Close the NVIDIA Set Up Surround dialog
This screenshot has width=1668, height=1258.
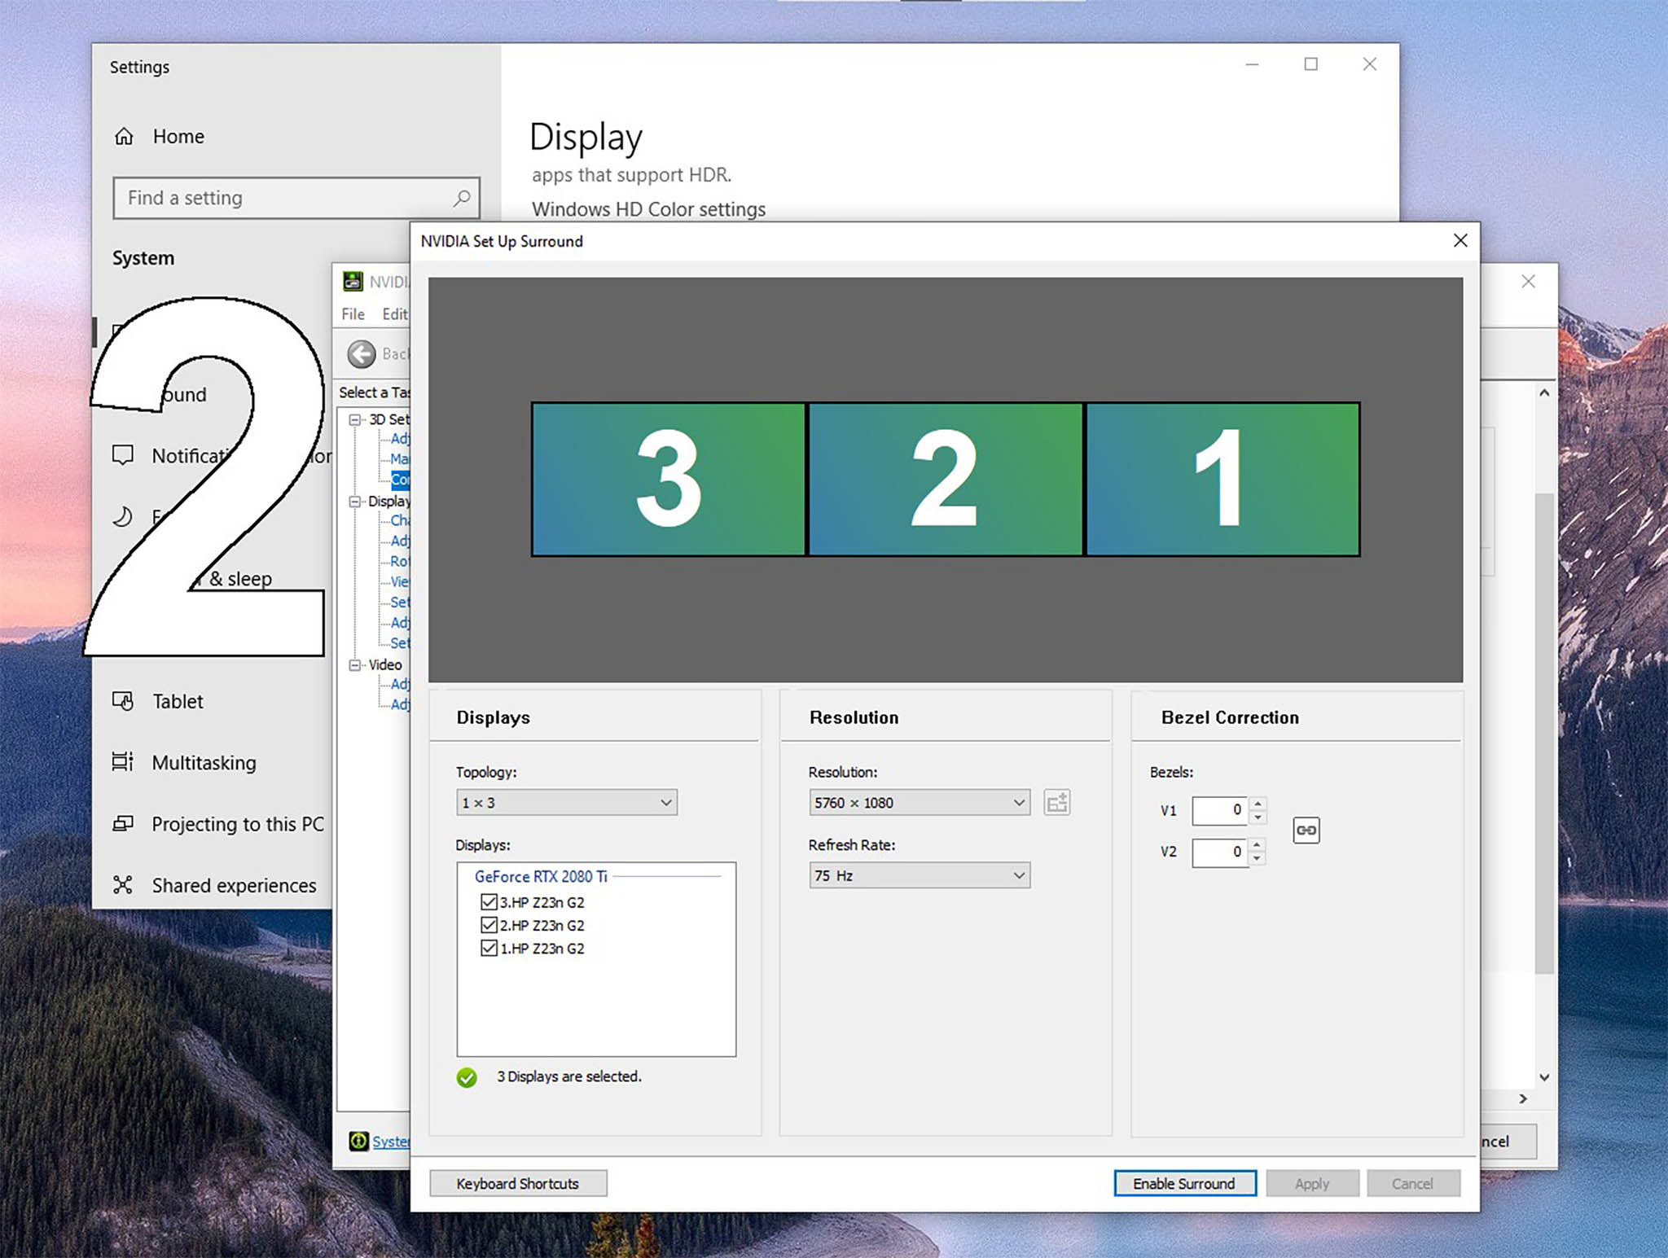pyautogui.click(x=1460, y=240)
